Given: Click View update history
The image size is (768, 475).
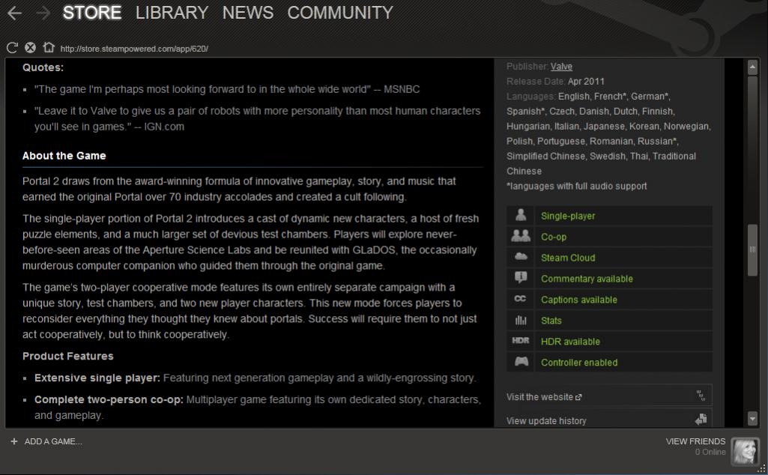Looking at the screenshot, I should (x=546, y=420).
